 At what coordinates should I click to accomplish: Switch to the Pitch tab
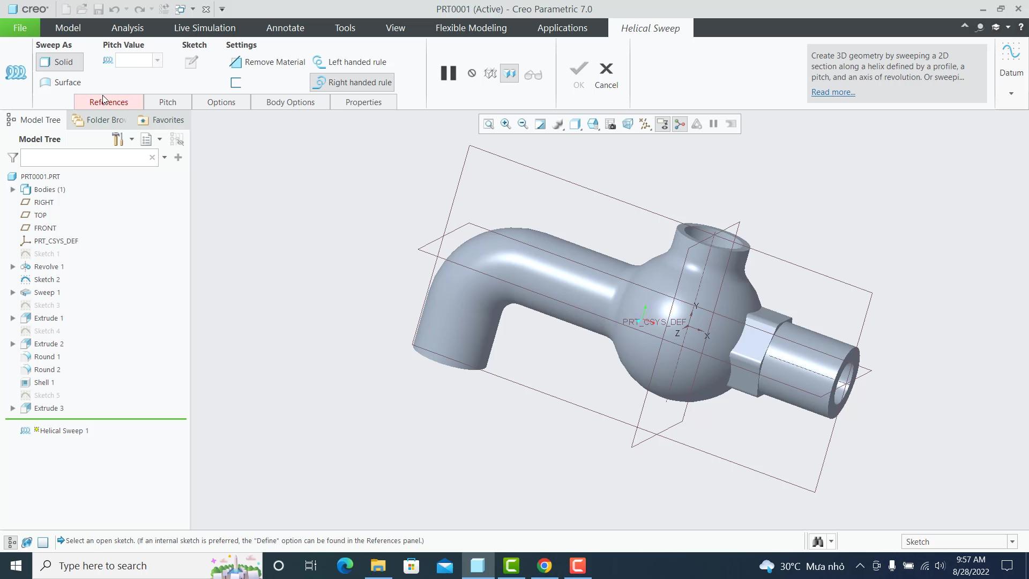click(x=167, y=102)
